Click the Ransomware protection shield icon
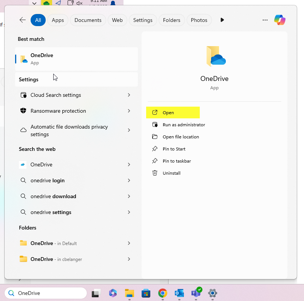The image size is (304, 301). (x=23, y=111)
